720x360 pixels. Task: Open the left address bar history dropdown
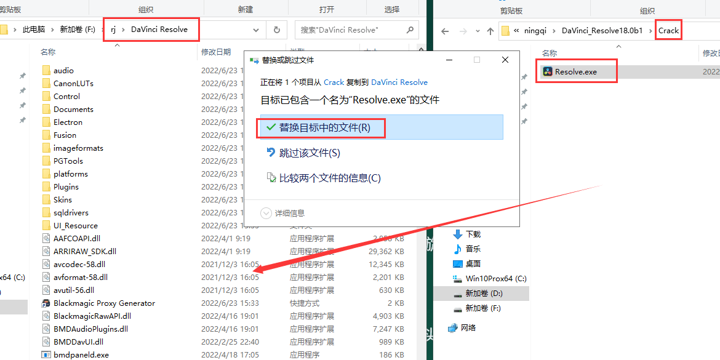pos(256,30)
